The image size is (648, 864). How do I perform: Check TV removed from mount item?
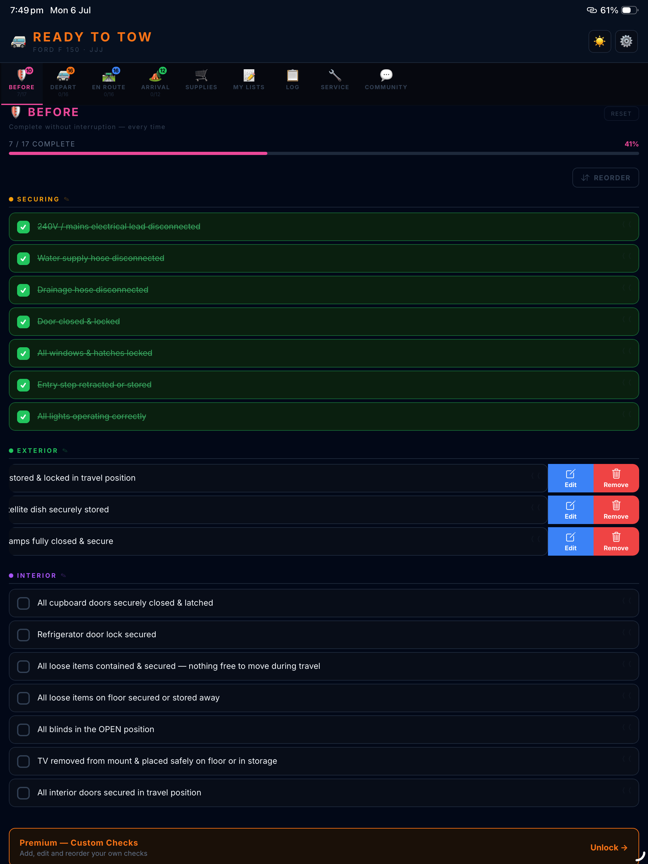click(23, 761)
